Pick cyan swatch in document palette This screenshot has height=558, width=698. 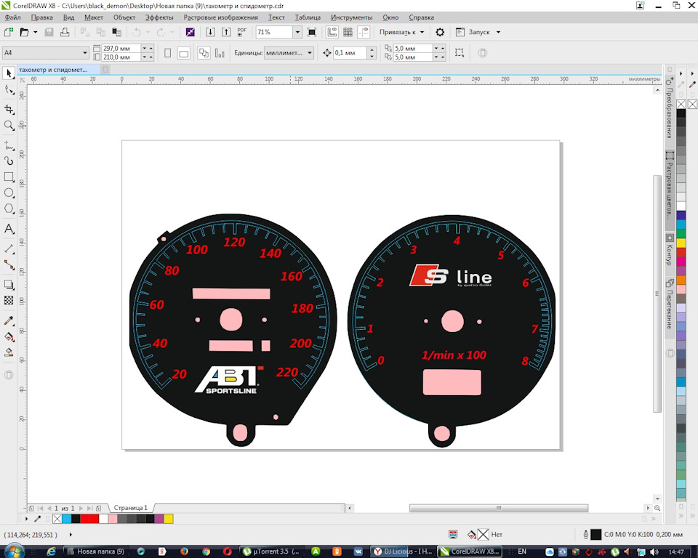tap(66, 519)
